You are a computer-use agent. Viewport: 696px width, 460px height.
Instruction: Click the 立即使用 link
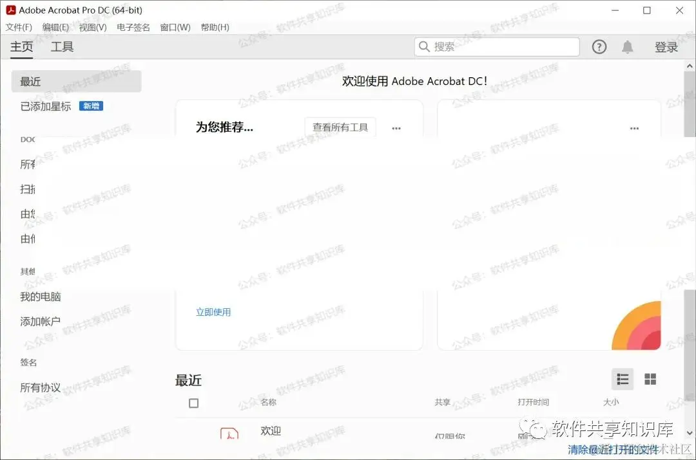point(213,312)
